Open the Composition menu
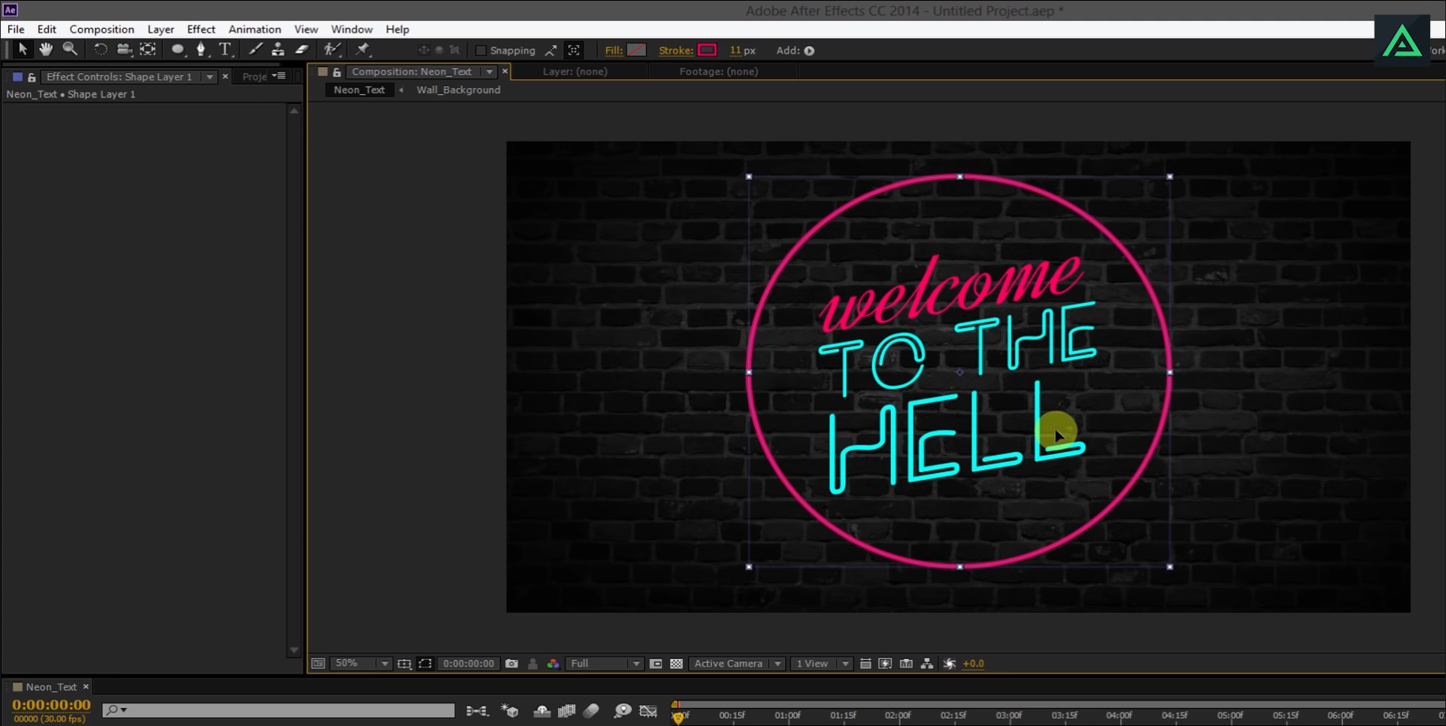The width and height of the screenshot is (1446, 726). coord(102,29)
